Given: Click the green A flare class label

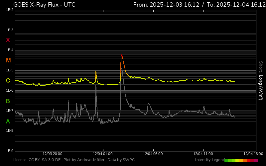Looking at the screenshot, I should pyautogui.click(x=8, y=122).
